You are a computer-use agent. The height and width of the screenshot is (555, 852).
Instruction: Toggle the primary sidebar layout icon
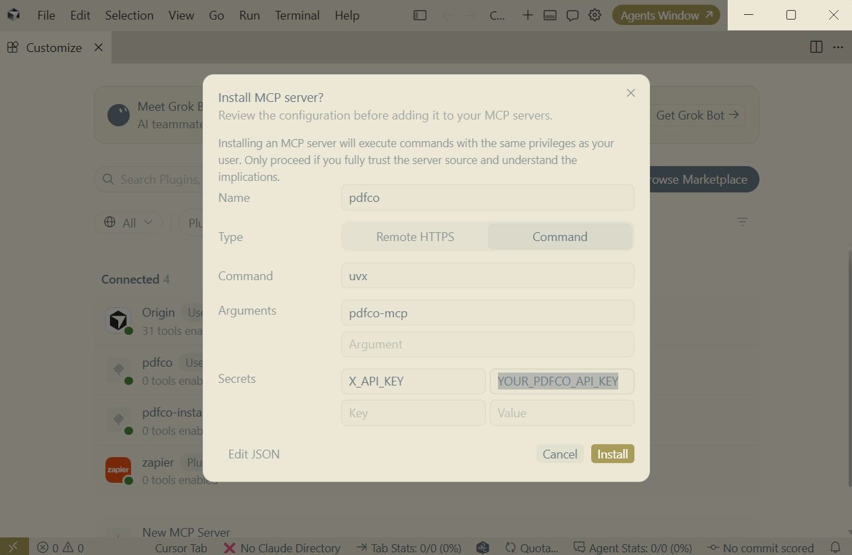click(420, 15)
